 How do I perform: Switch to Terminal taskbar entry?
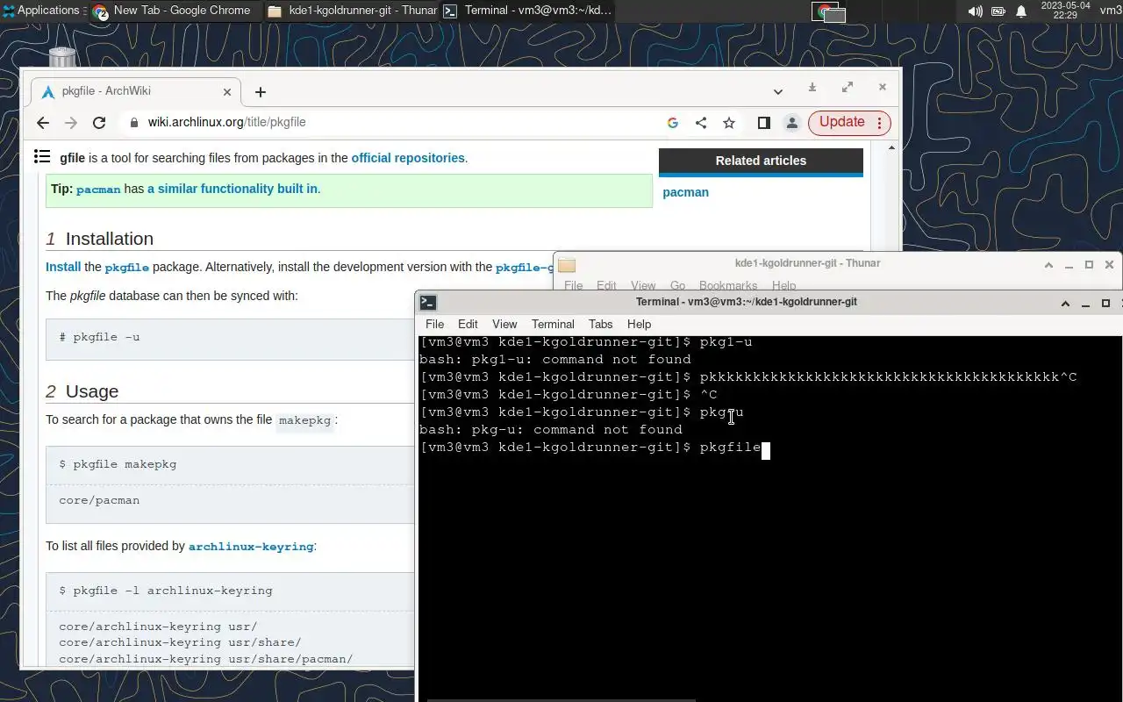coord(526,11)
